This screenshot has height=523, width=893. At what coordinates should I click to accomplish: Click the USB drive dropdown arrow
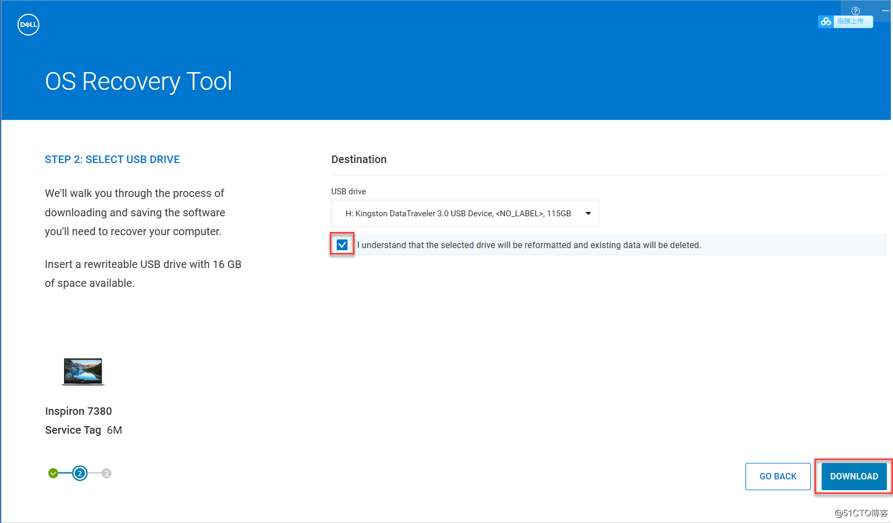(588, 214)
